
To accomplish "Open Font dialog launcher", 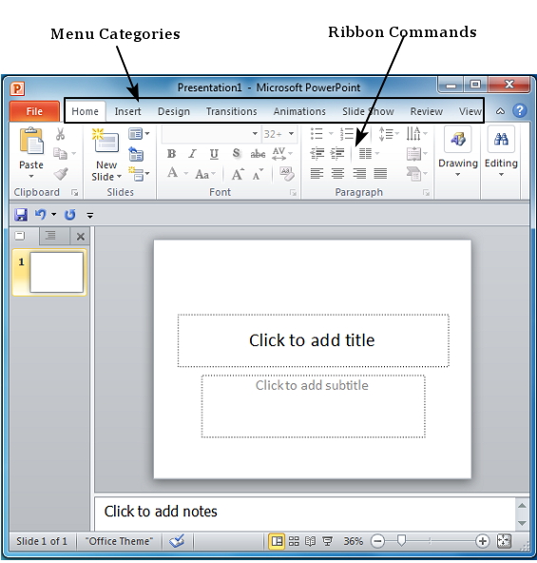I will point(294,193).
